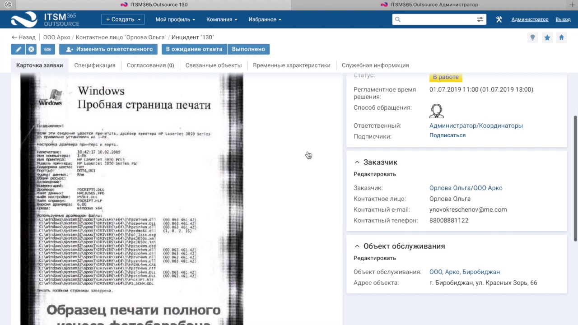Screen dimensions: 578x325
Task: Open the scanned test page image
Action: (132, 199)
